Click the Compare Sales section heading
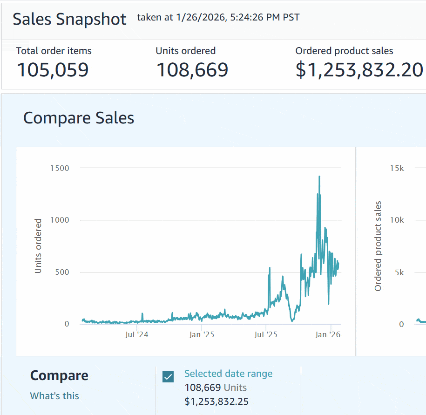The image size is (426, 415). coord(79,118)
